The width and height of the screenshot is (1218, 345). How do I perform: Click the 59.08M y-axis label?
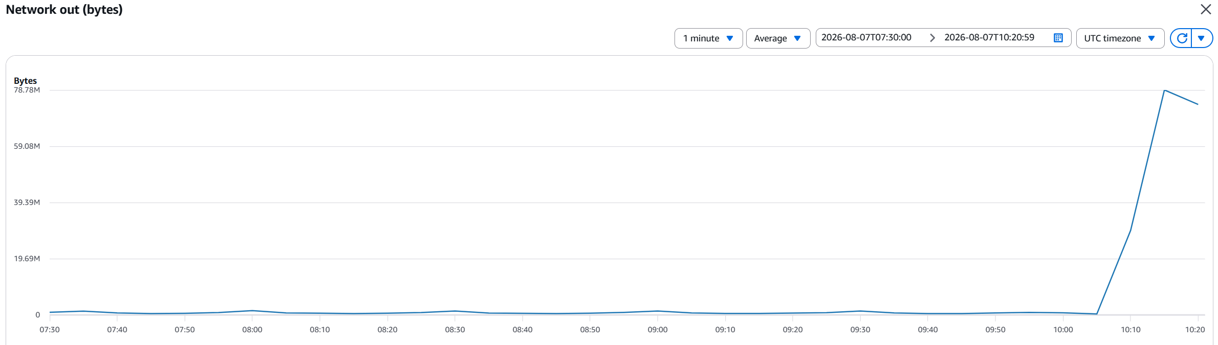click(x=27, y=146)
